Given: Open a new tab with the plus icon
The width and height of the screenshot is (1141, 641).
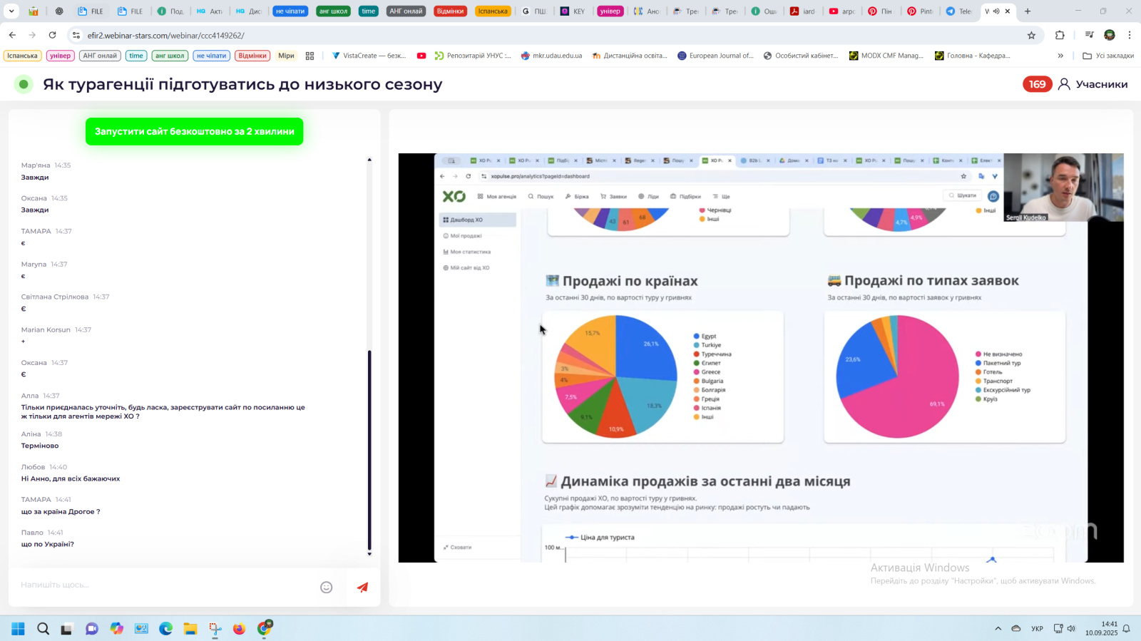Looking at the screenshot, I should 1028,11.
